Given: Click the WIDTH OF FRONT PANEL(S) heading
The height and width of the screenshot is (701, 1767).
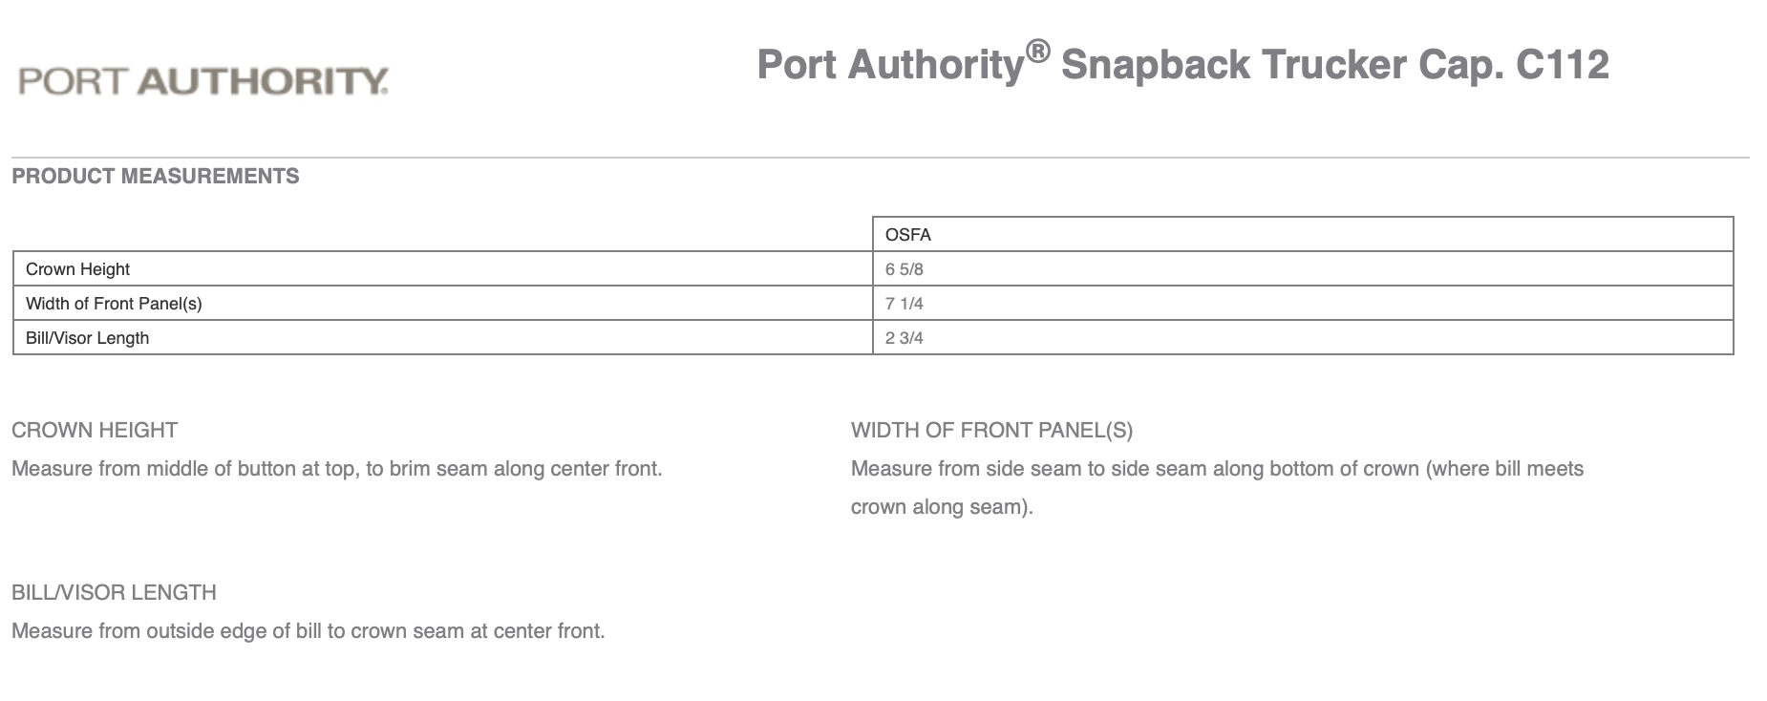Looking at the screenshot, I should click(x=991, y=430).
